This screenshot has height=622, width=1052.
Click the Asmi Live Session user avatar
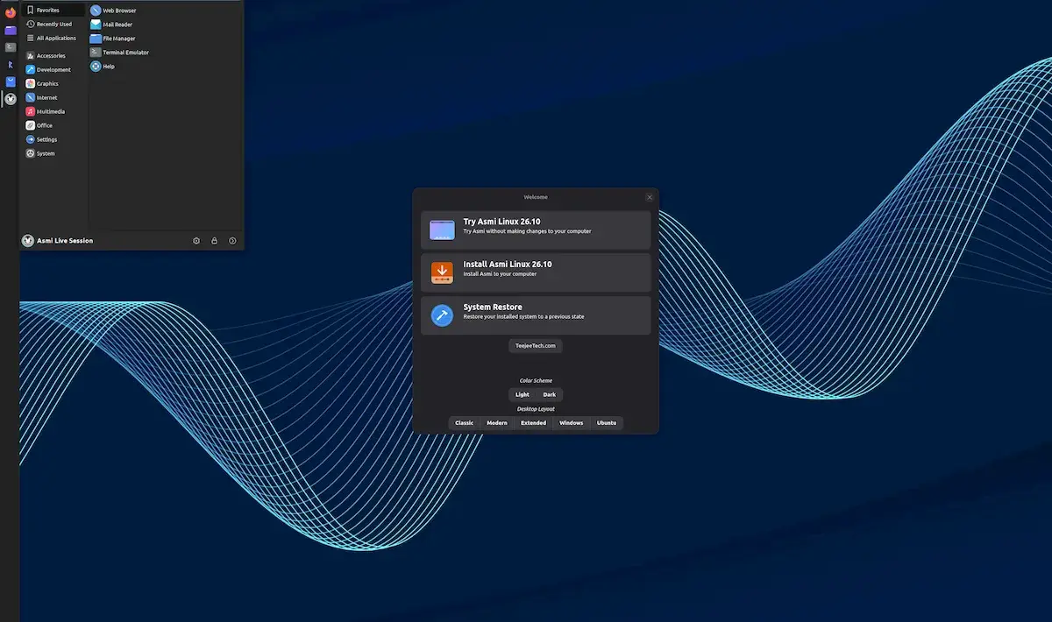click(28, 240)
